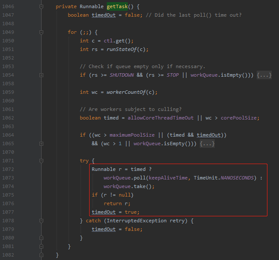Expand the {...} placeholder after workQueue.isEmpty())) on line 1054
This screenshot has height=260, width=279.
click(x=264, y=75)
